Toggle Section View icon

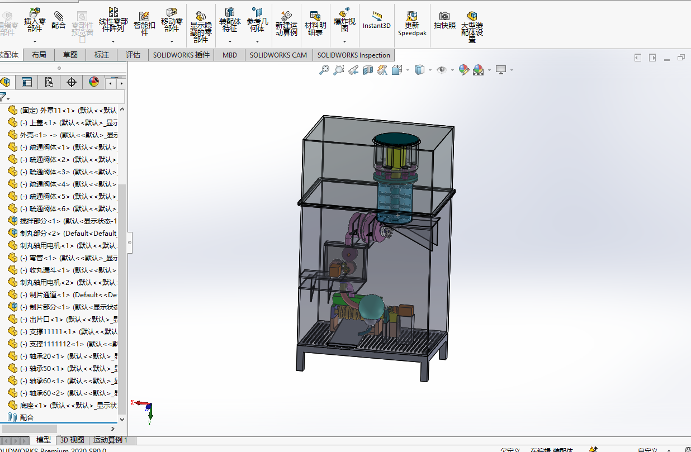point(367,70)
